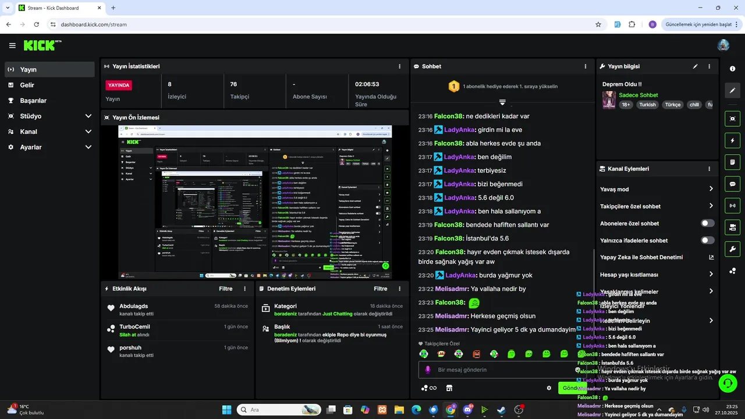The width and height of the screenshot is (745, 419).
Task: Click the chill tag chip
Action: 694,105
